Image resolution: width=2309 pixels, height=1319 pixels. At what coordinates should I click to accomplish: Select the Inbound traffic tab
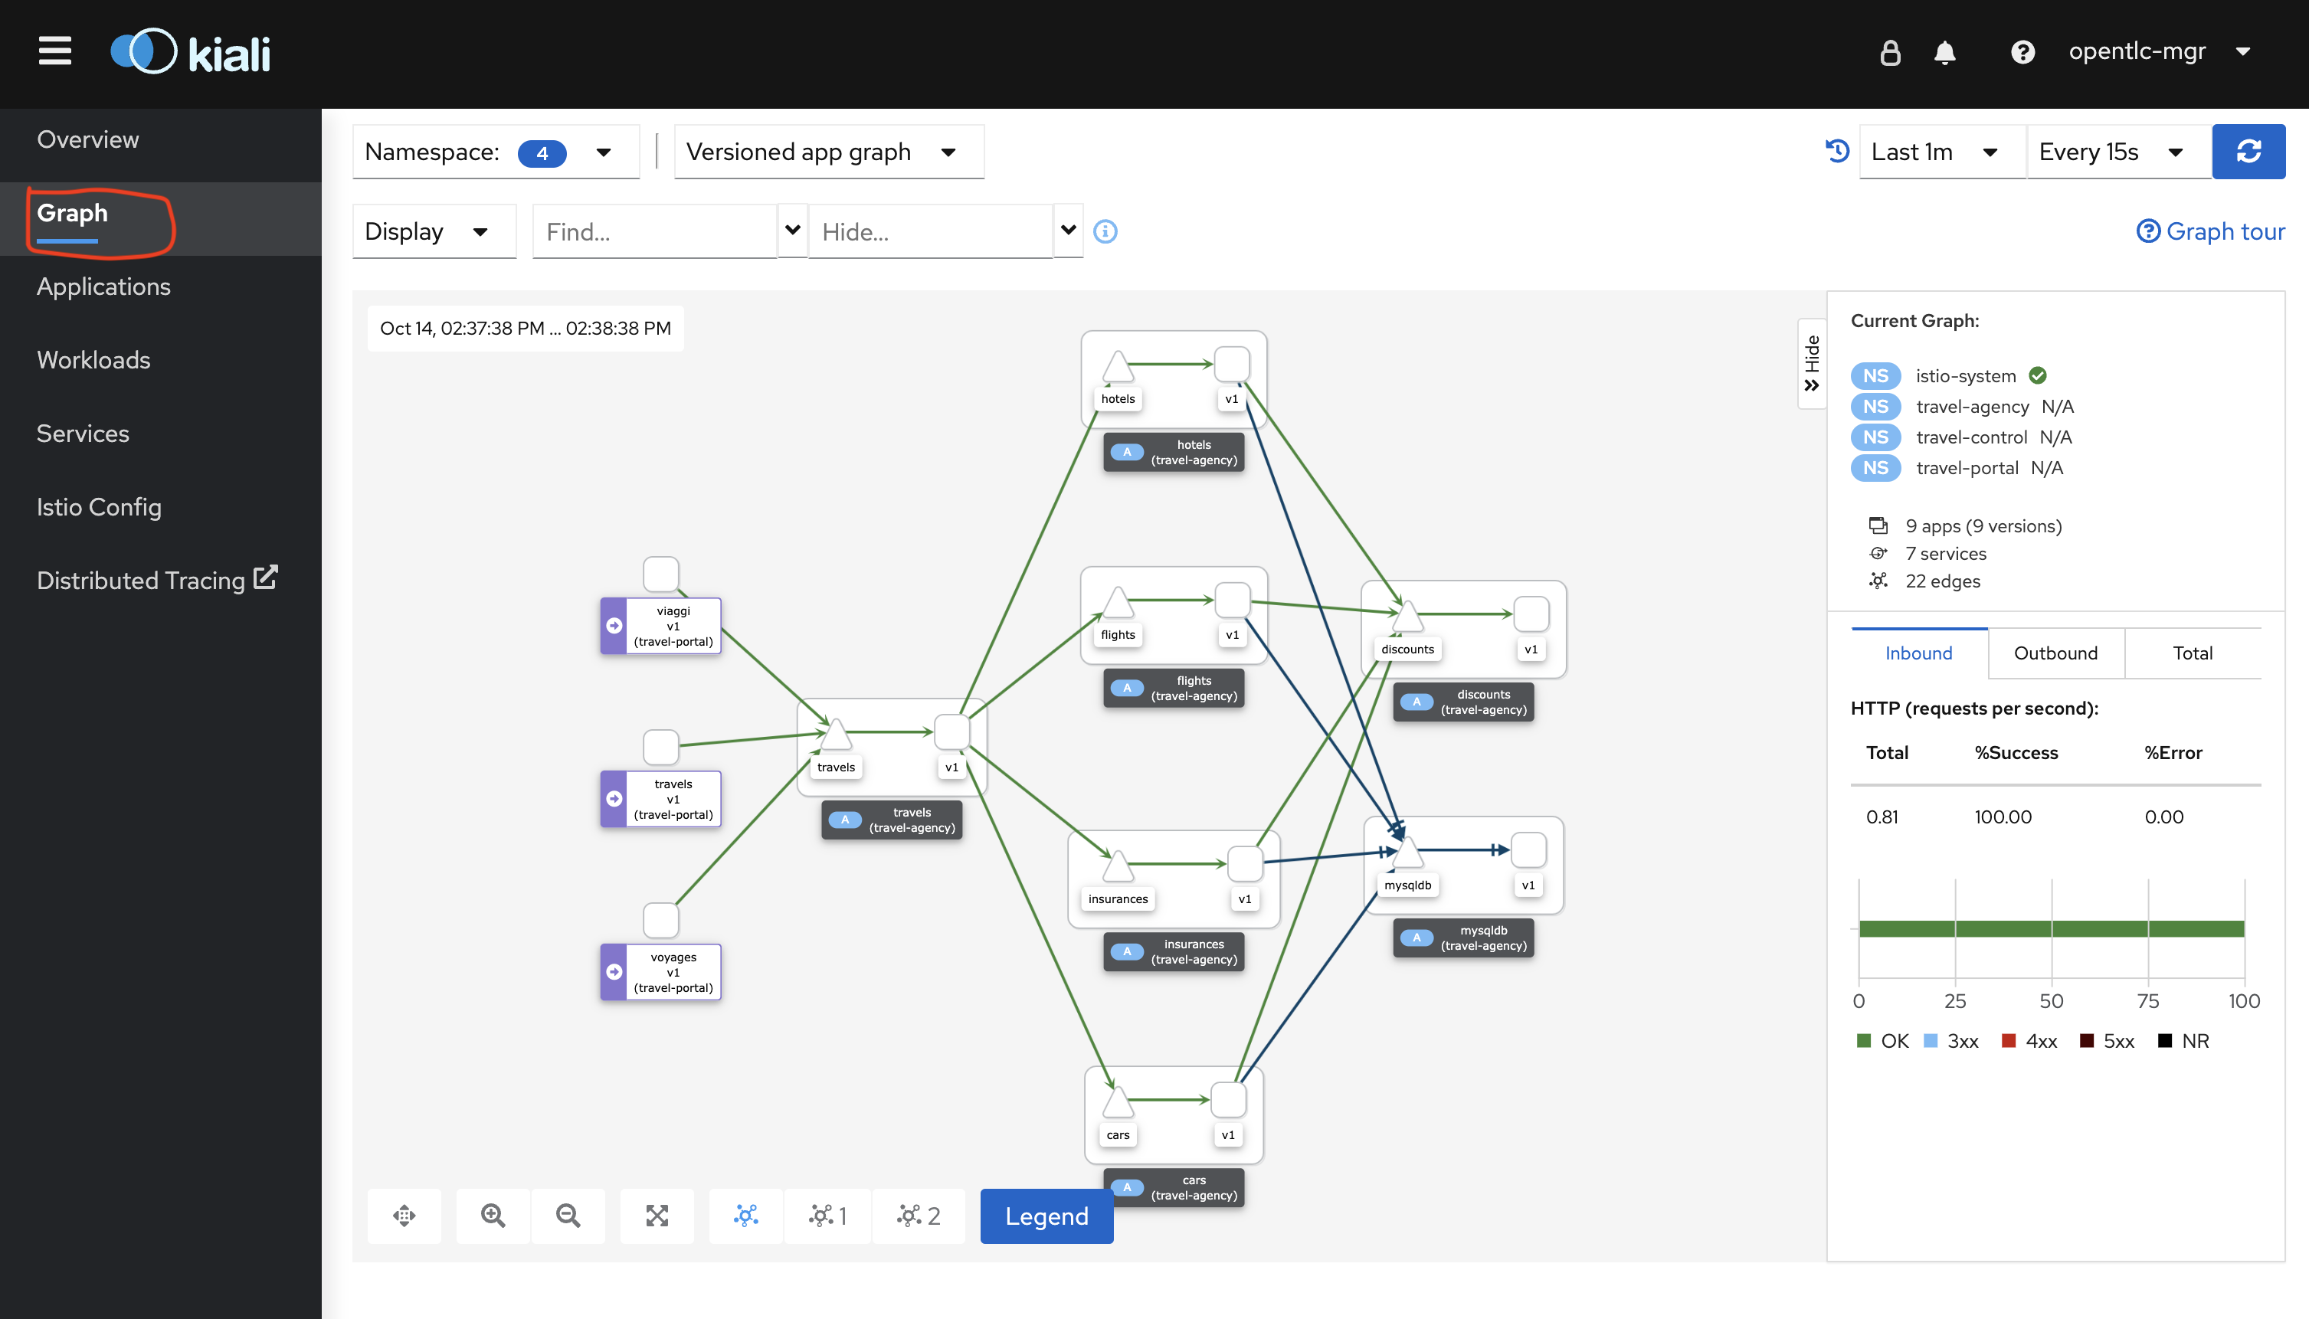click(1919, 653)
